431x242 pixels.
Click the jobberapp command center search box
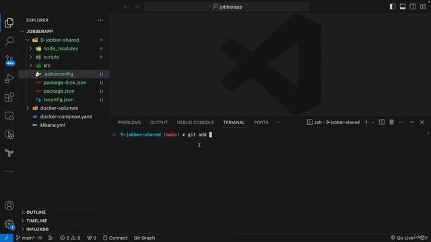(x=227, y=7)
